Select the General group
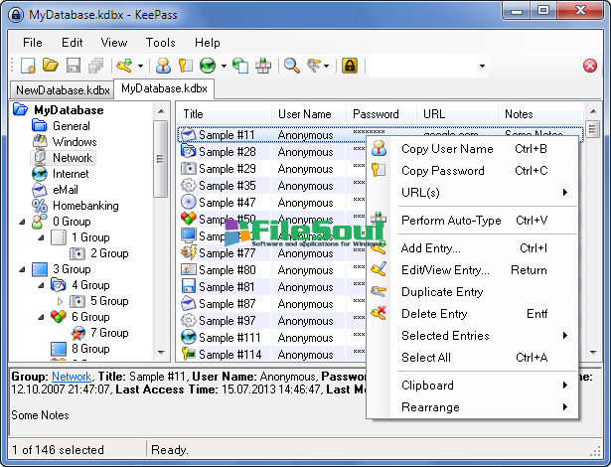This screenshot has width=611, height=467. (71, 126)
